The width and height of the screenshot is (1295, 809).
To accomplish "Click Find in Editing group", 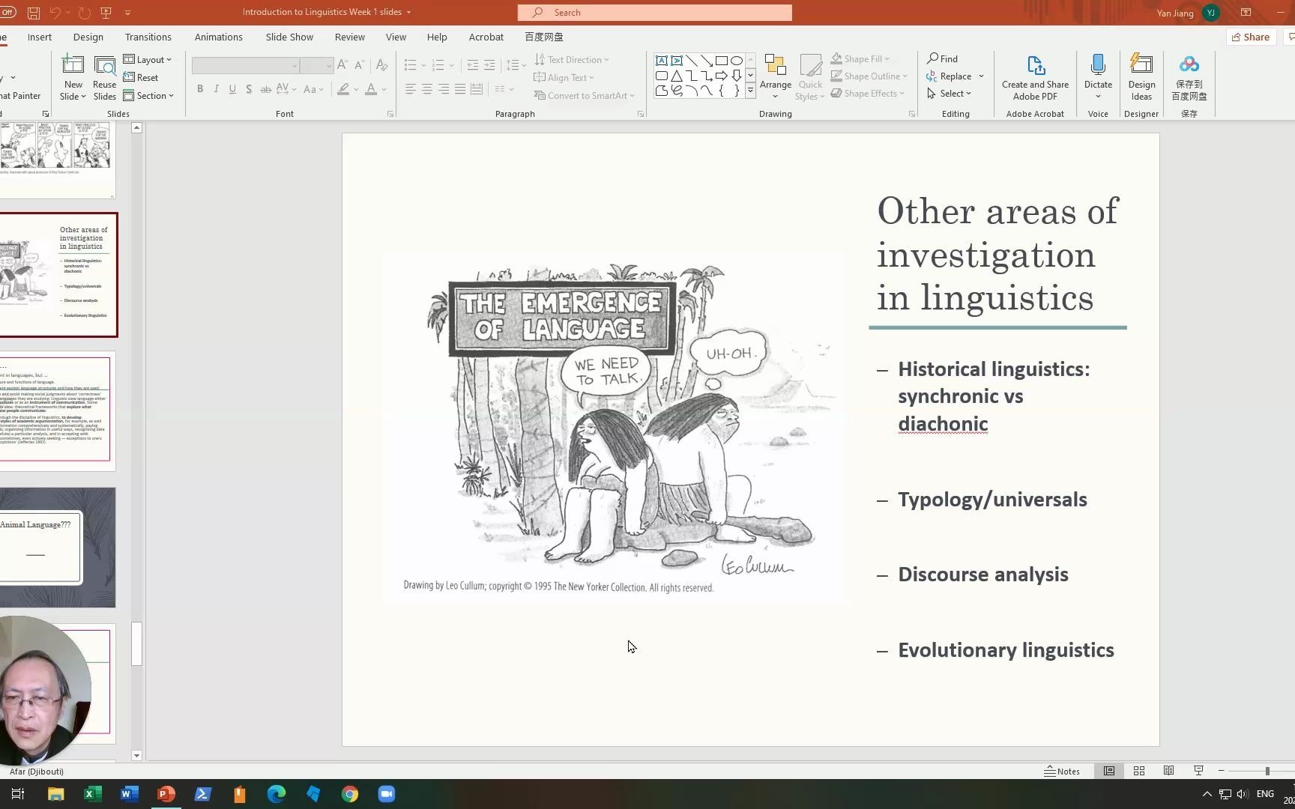I will [943, 58].
